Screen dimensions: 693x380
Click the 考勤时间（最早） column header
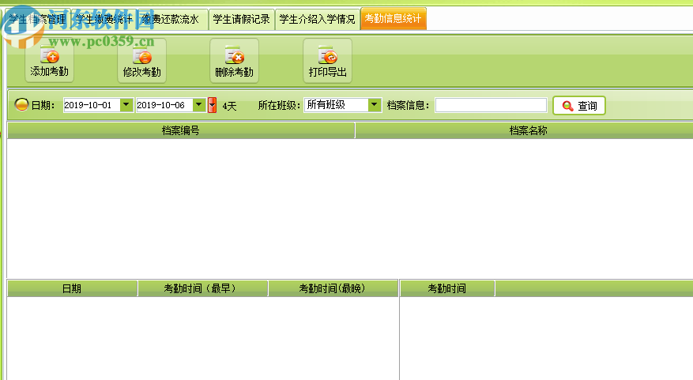click(202, 288)
